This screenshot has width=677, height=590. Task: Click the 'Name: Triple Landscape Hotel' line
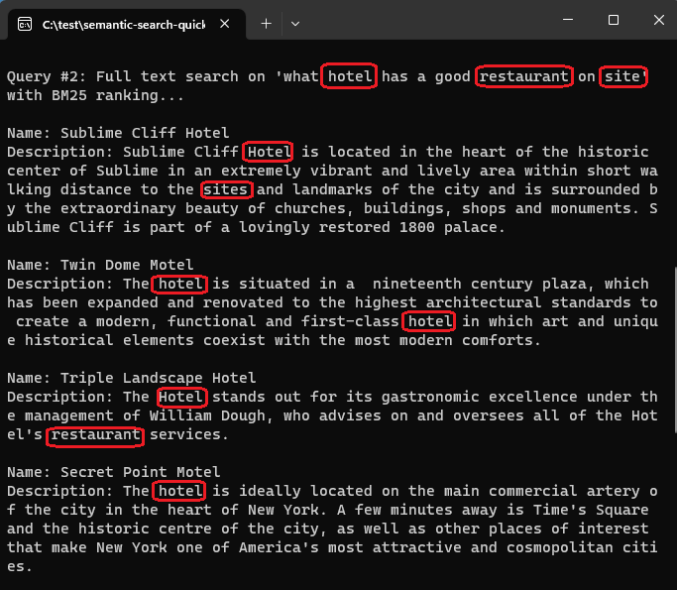tap(132, 378)
